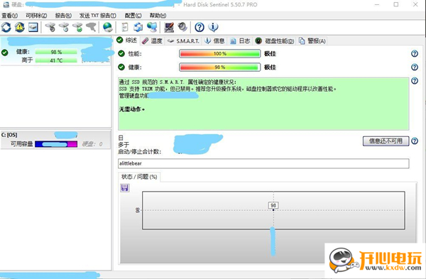Switch to the 警报(A) tab

pos(312,41)
